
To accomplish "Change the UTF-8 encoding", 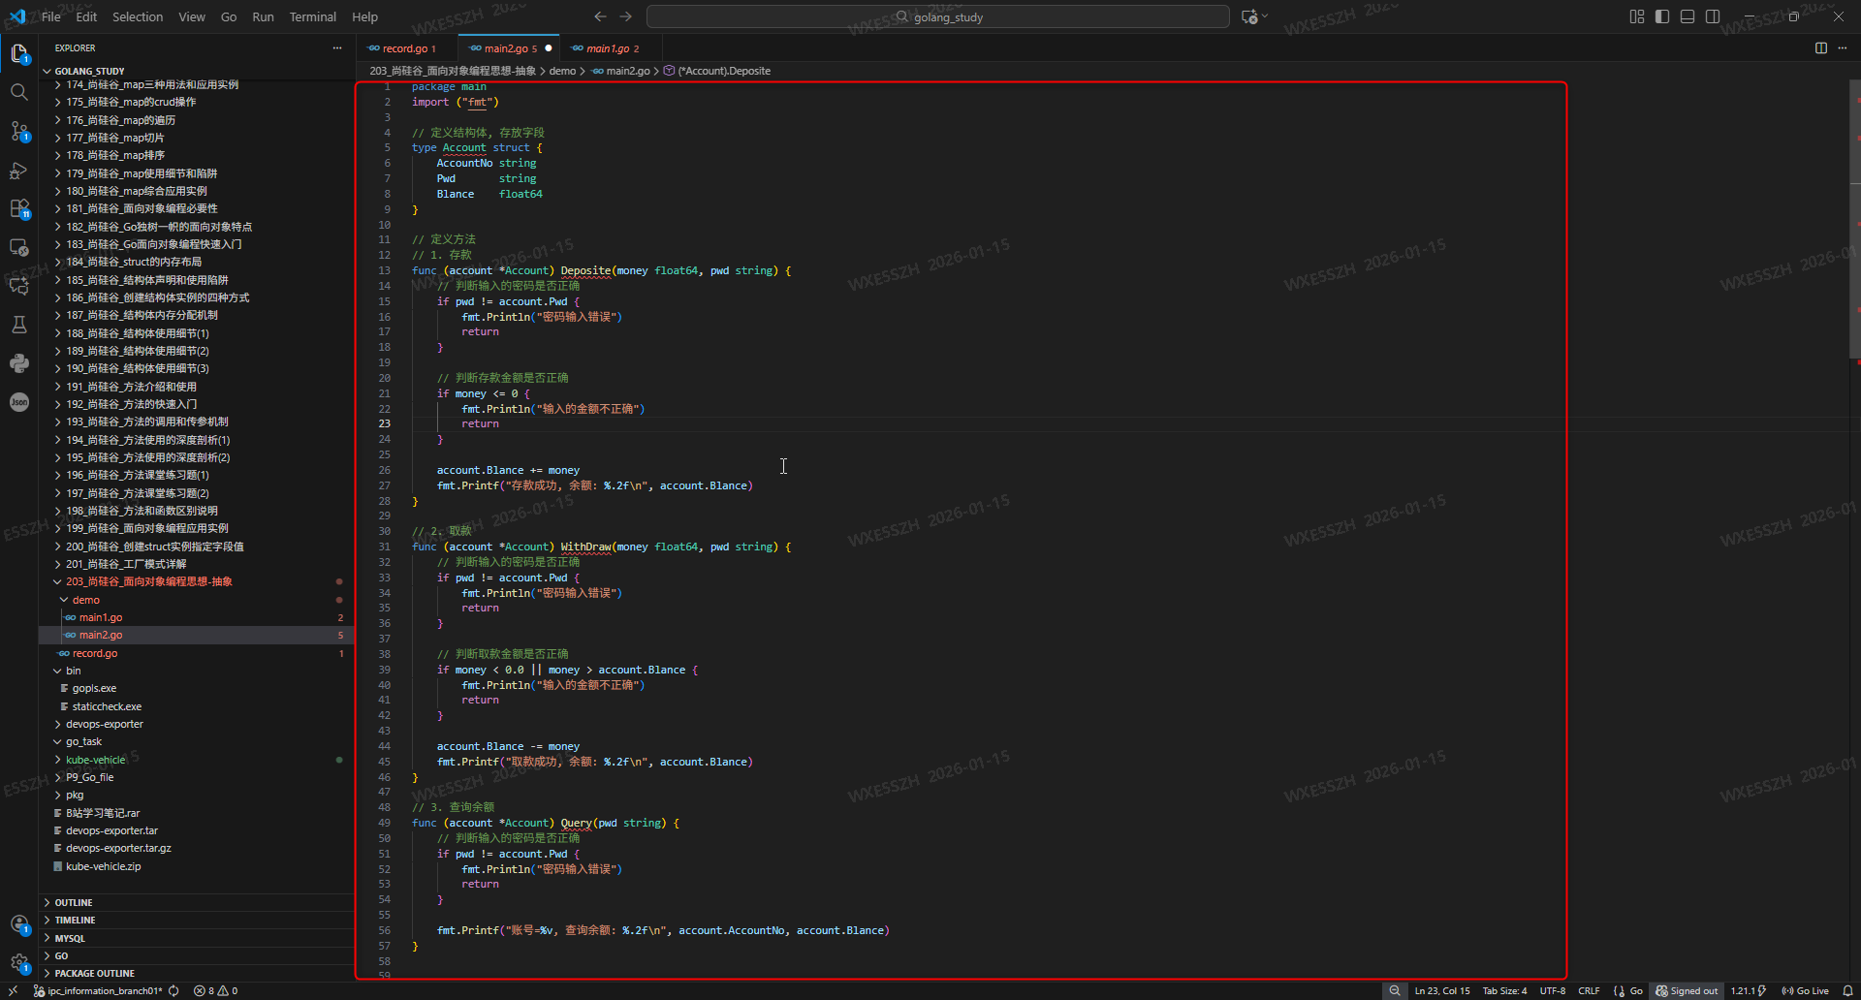I will tap(1553, 990).
